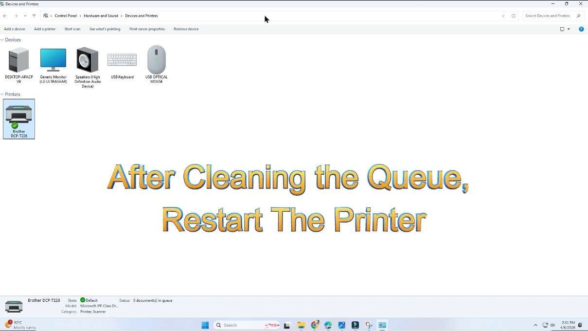
Task: Click the taskbar Search box
Action: pyautogui.click(x=247, y=325)
